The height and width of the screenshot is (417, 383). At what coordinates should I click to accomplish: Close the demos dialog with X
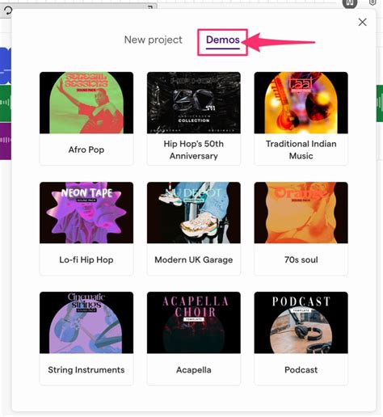coord(362,22)
